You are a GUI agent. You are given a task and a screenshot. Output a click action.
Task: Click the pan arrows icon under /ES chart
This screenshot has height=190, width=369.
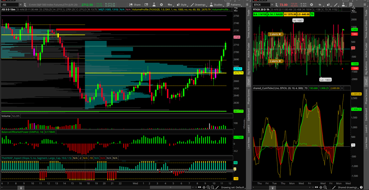[200, 187]
